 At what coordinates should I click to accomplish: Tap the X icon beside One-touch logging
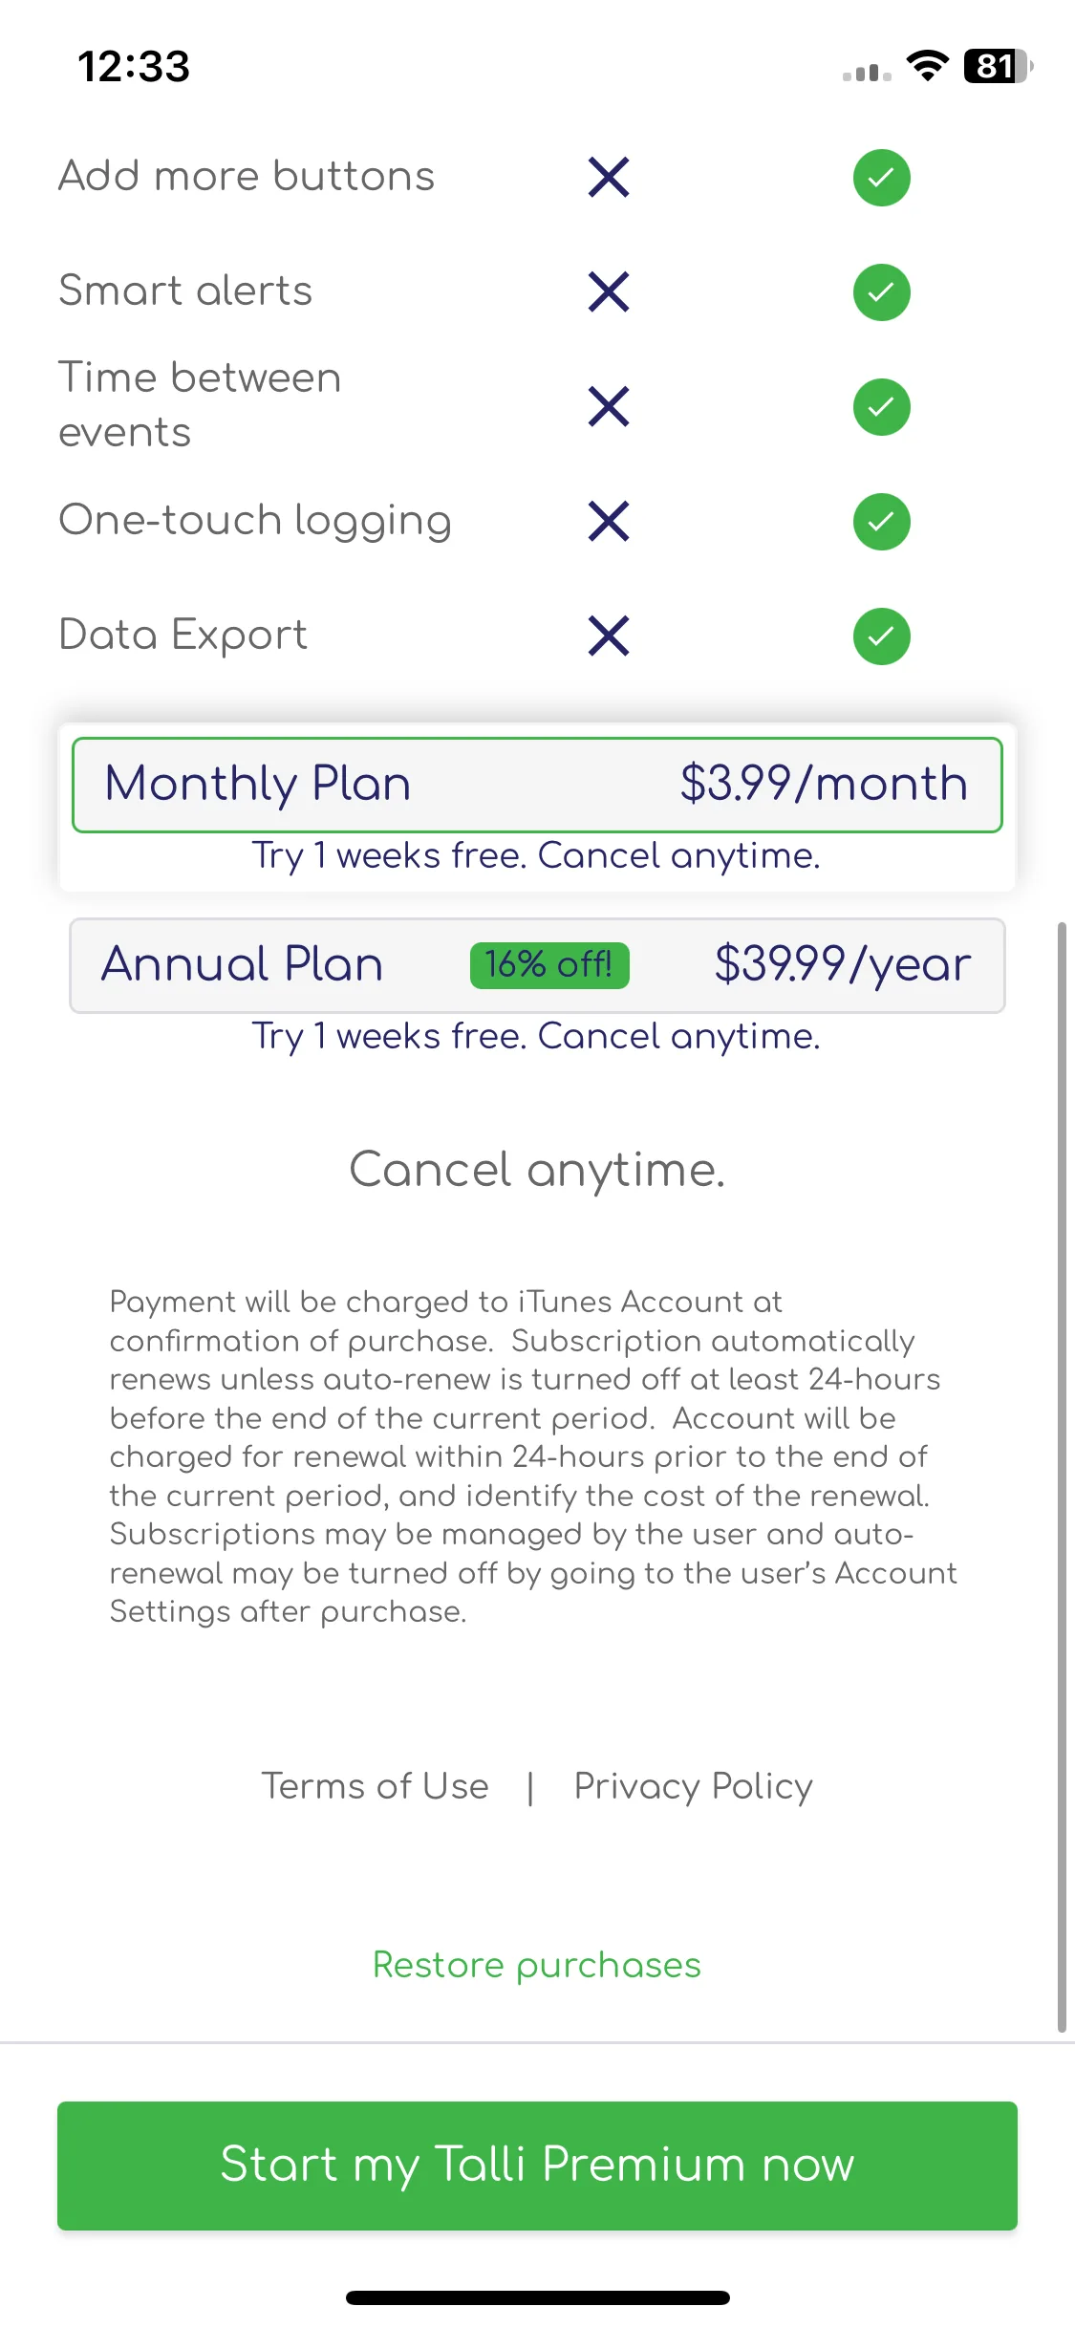[x=609, y=521]
